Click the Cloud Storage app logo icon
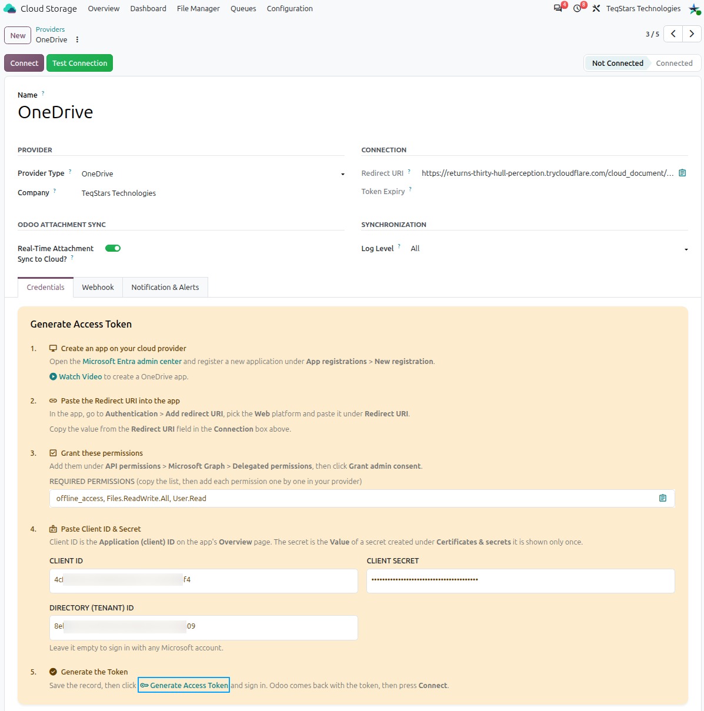This screenshot has width=704, height=711. (x=9, y=9)
